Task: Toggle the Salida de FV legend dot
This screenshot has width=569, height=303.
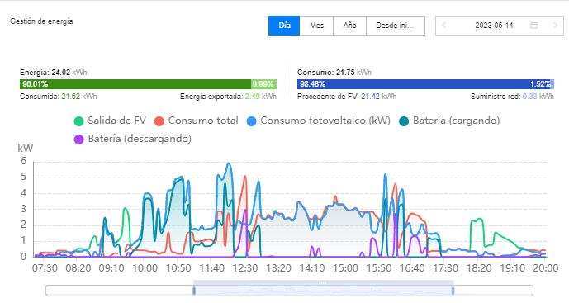Action: pos(78,121)
